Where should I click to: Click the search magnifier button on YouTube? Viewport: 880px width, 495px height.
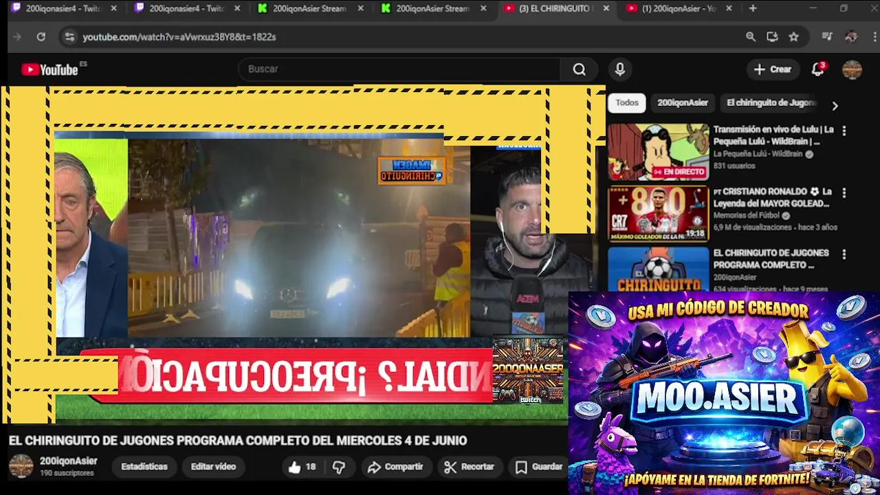tap(580, 69)
